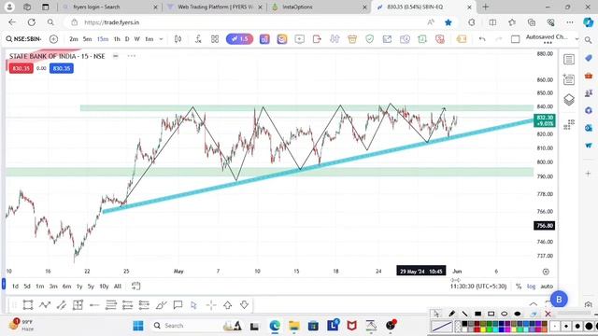Select the 2m timeframe
The height and width of the screenshot is (336, 598).
[x=73, y=39]
